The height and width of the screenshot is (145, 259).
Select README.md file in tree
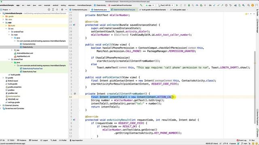pos(13,99)
